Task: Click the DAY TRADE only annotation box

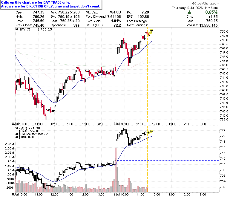Action: click(x=51, y=4)
